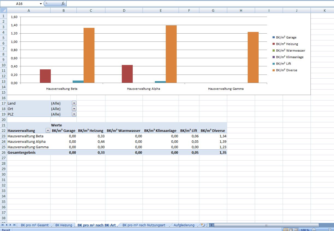Click the insert new worksheet icon
This screenshot has height=231, width=334.
coord(203,225)
